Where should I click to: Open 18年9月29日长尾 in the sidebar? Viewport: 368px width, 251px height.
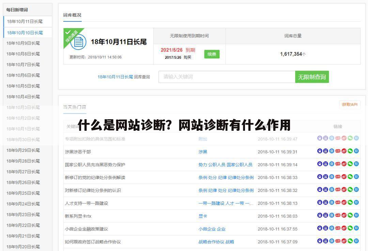23,150
